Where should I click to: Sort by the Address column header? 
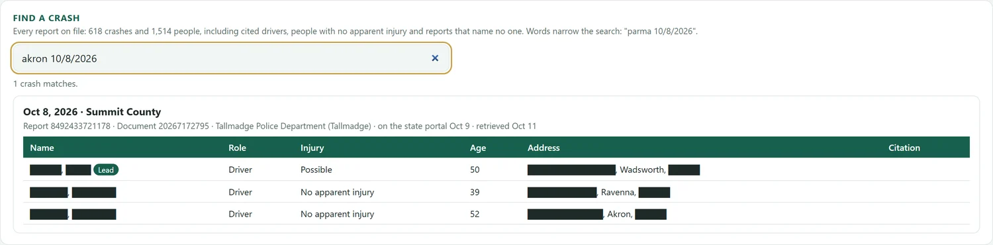(544, 148)
